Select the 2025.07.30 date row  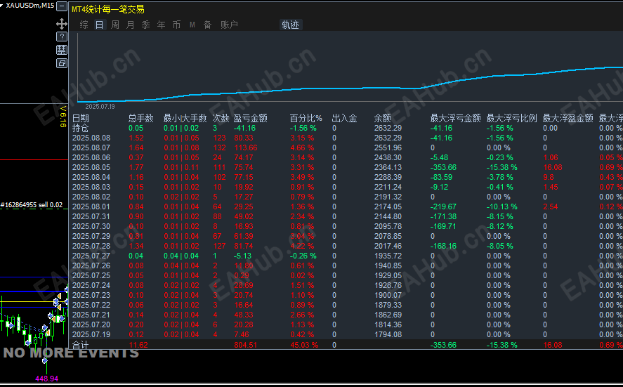[x=346, y=226]
